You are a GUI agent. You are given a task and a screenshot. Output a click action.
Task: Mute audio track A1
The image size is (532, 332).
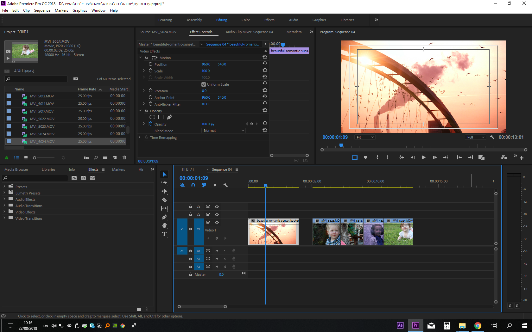click(x=217, y=251)
